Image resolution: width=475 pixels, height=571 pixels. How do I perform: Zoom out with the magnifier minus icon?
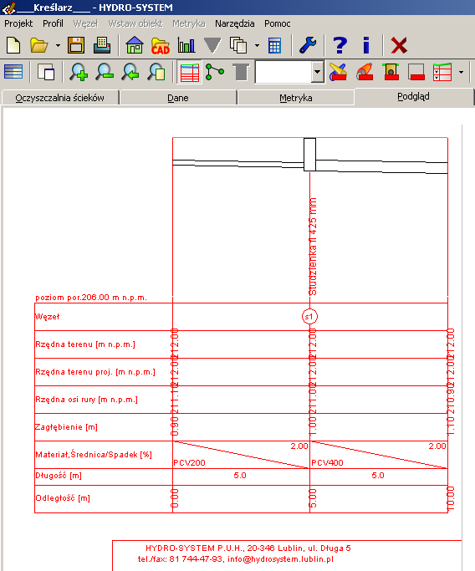pos(105,72)
